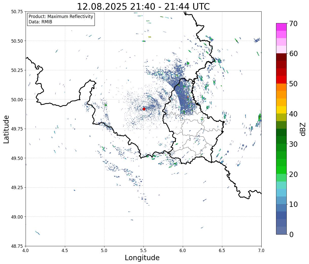Viewport: 309px width, 264px height.
Task: Click the colorbar tick label 50
Action: (x=293, y=84)
